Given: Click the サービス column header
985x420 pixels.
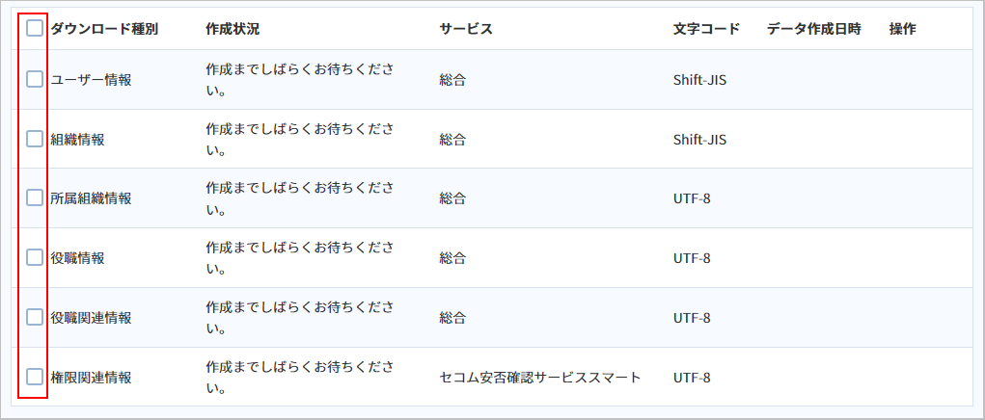Looking at the screenshot, I should [466, 29].
